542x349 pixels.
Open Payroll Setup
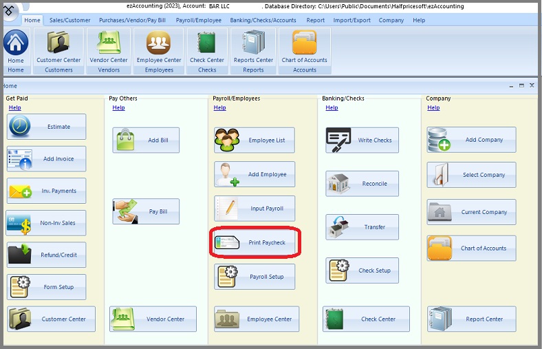254,277
